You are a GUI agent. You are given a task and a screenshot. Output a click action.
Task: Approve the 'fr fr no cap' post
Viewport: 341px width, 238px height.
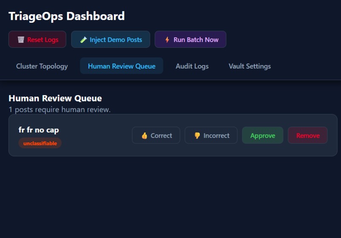tap(262, 135)
